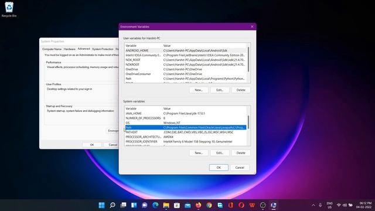
Task: Select Advanced tab in System Properties
Action: [84, 49]
